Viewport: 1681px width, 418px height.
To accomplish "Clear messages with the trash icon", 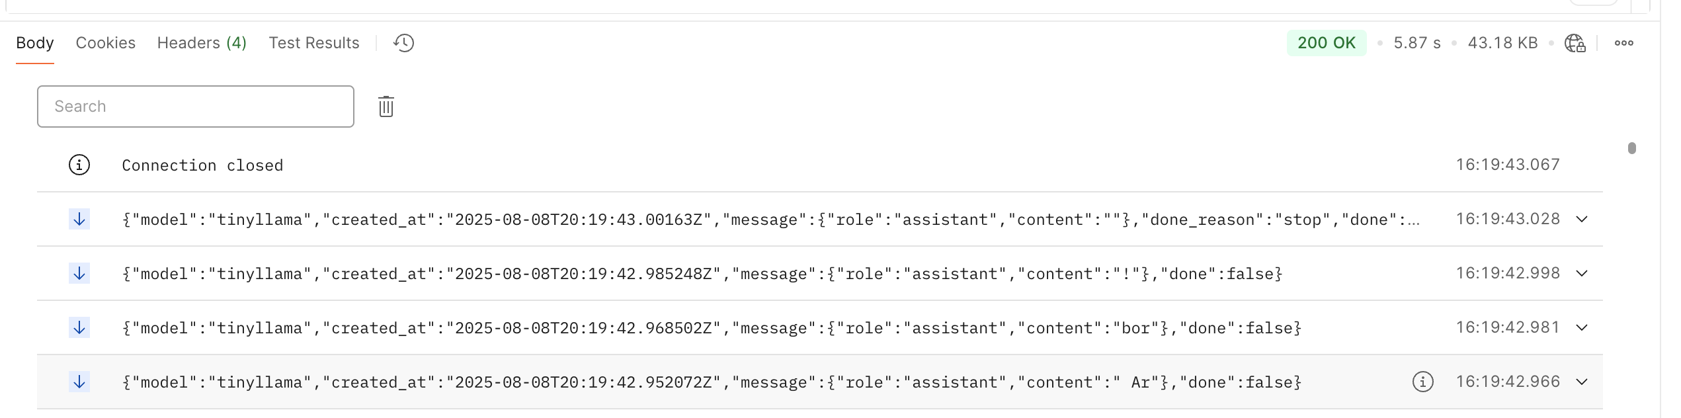I will pyautogui.click(x=386, y=106).
